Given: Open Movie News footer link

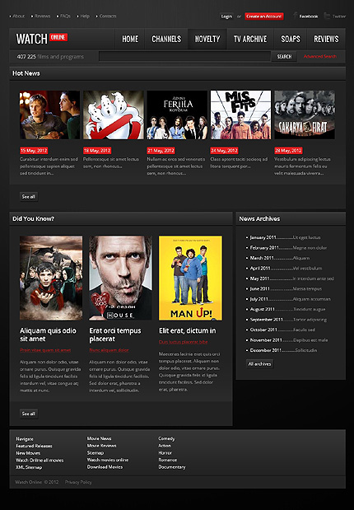Looking at the screenshot, I should tap(99, 438).
